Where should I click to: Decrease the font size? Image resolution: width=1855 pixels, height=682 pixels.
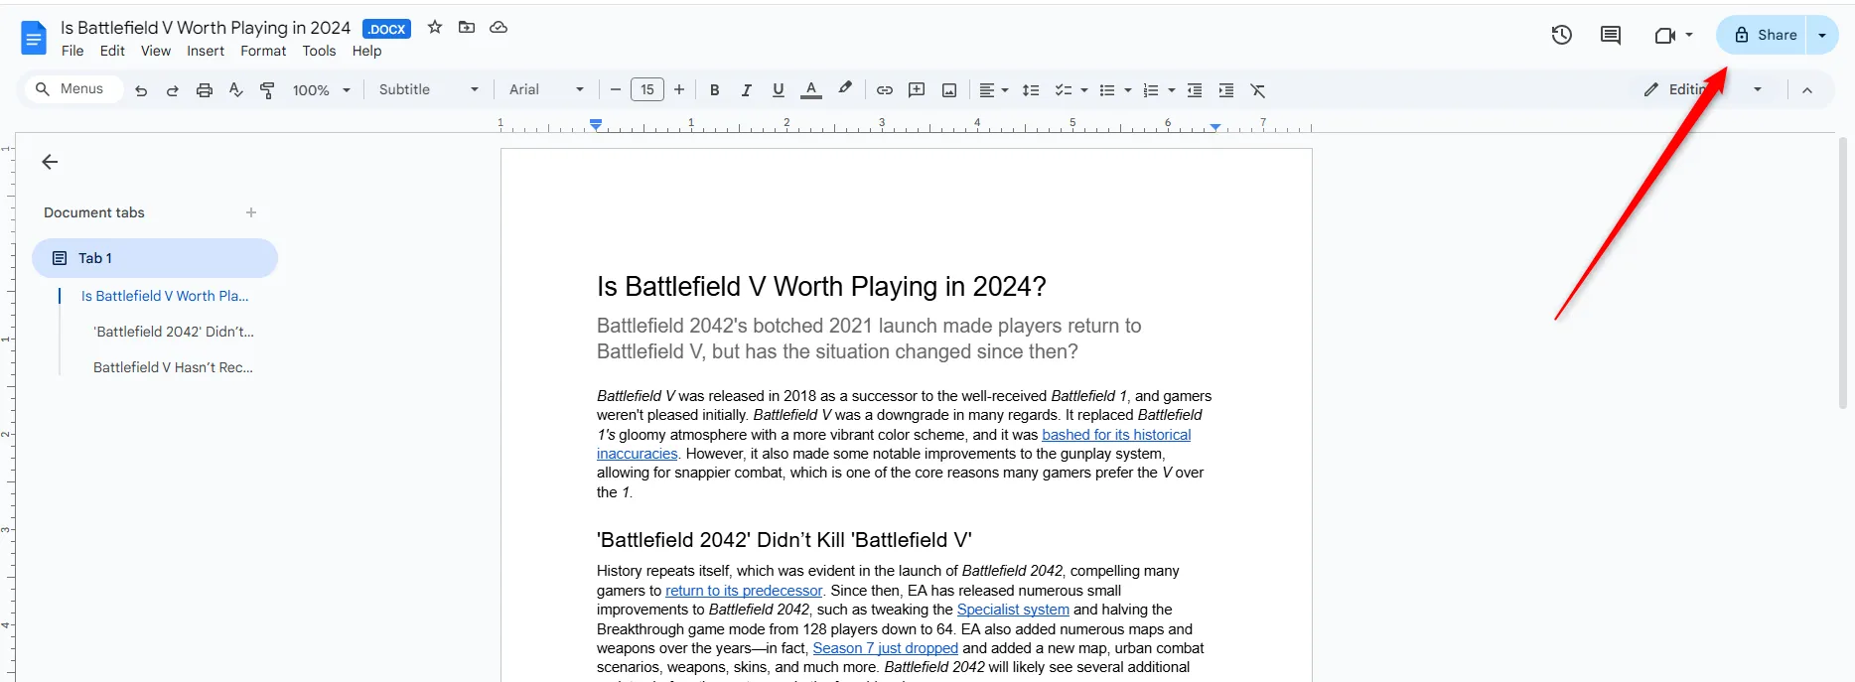coord(616,89)
